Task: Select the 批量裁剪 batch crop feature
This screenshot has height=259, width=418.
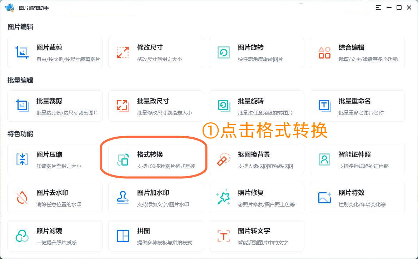Action: coord(55,106)
